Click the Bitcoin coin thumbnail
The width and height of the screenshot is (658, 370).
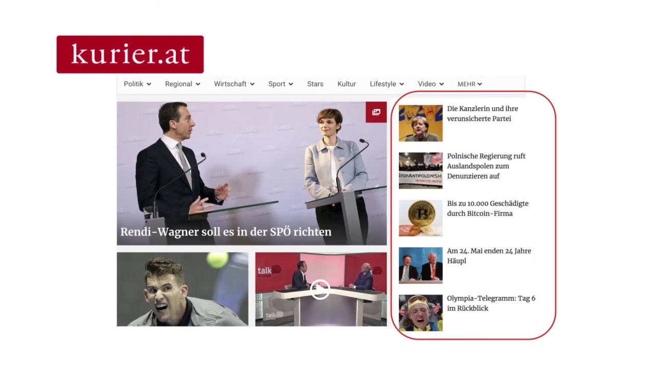point(421,218)
